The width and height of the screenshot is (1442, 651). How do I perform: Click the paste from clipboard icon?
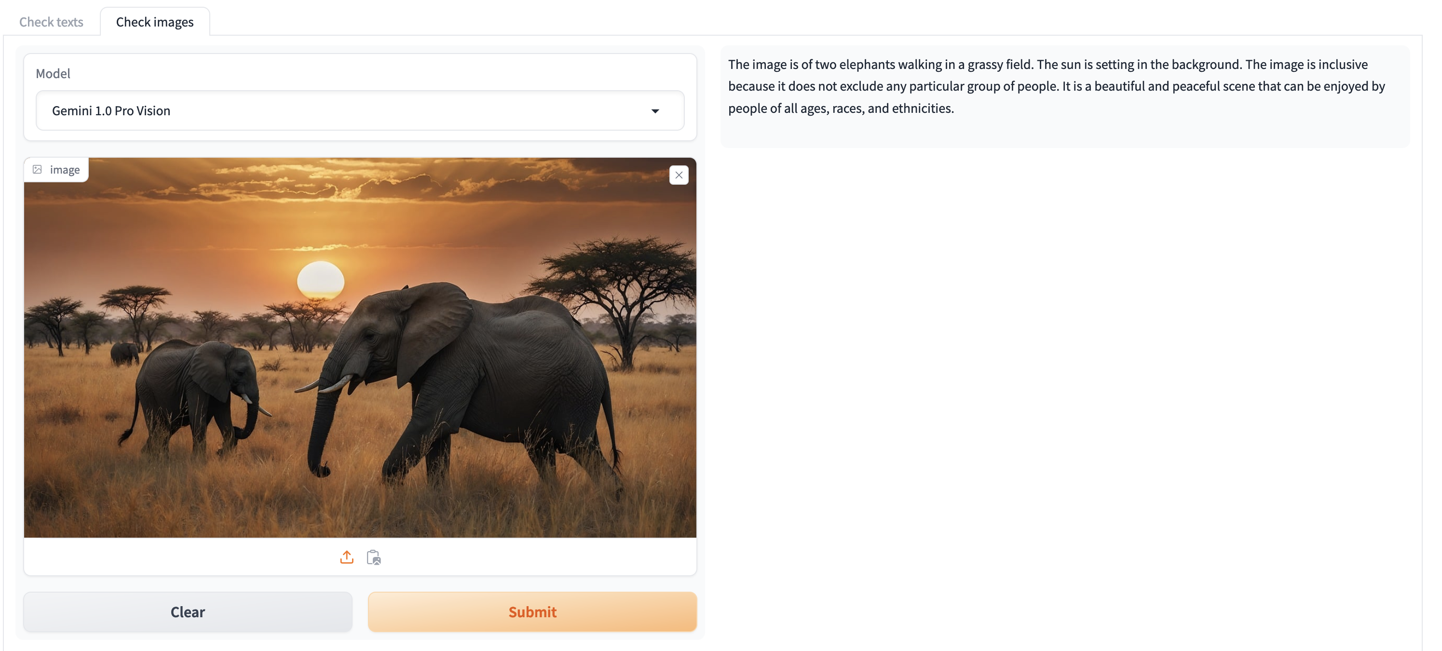[x=373, y=557]
